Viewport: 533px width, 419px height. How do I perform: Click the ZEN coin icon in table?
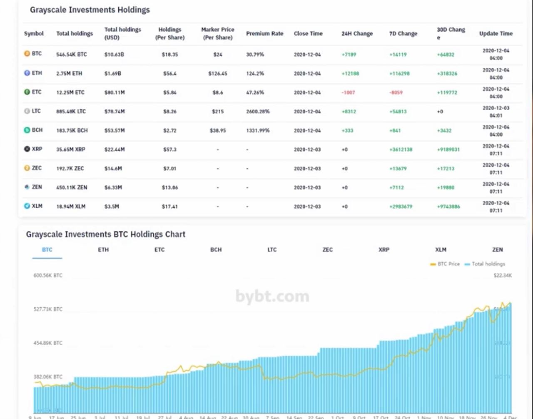pos(27,187)
